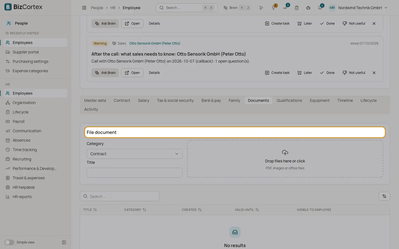
Task: Click the global Search box in top bar
Action: (x=187, y=8)
